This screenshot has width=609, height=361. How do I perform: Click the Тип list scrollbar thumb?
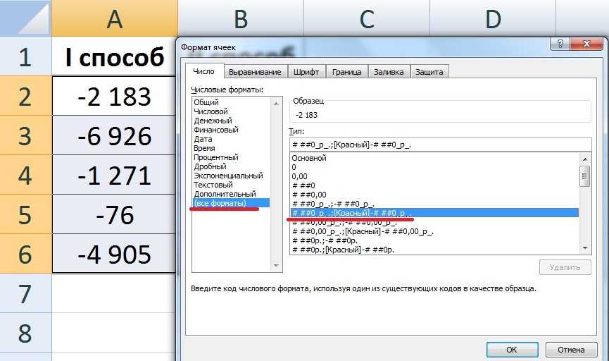(x=585, y=176)
